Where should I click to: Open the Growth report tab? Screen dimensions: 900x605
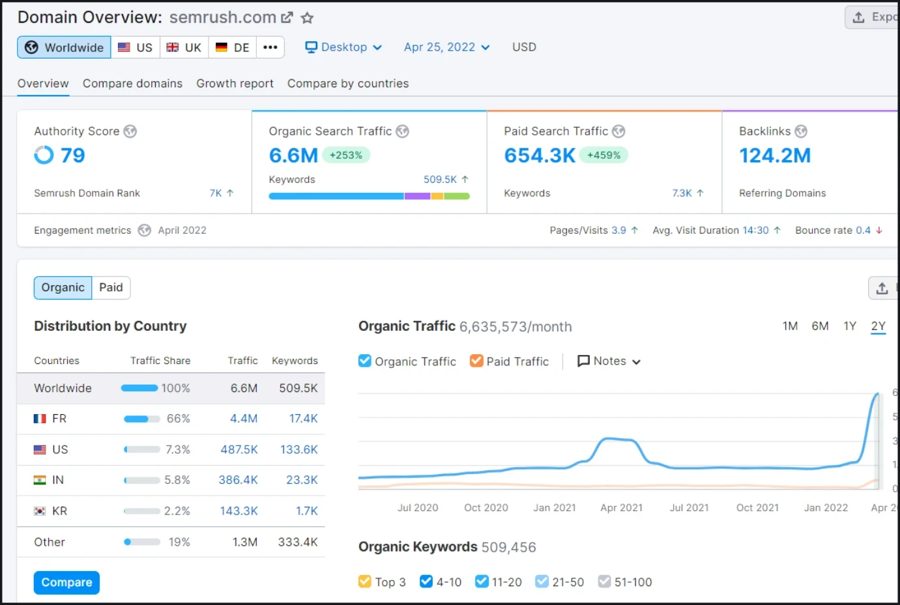coord(235,83)
